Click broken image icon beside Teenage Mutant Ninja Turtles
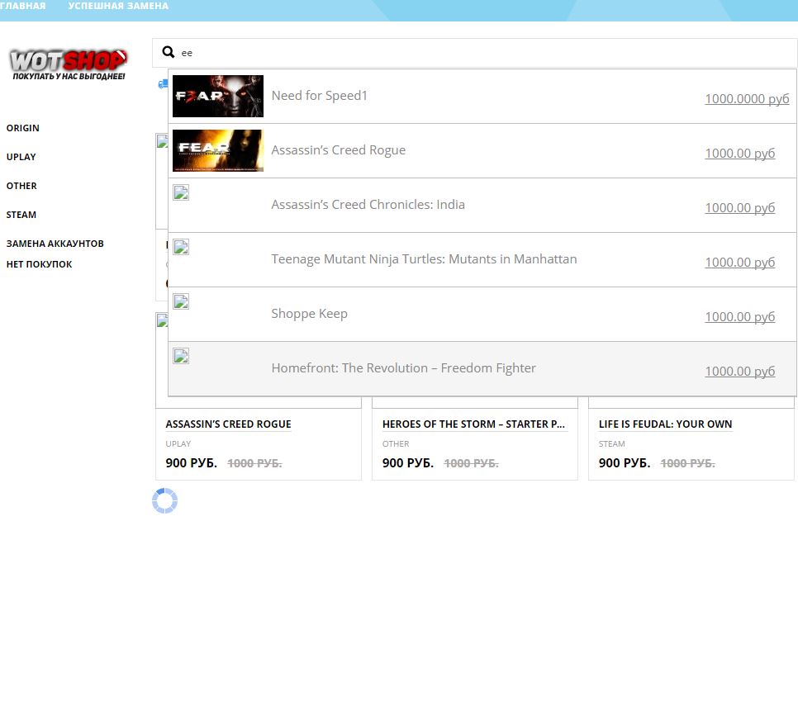 pos(181,247)
